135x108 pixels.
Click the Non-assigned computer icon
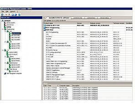tap(5, 73)
